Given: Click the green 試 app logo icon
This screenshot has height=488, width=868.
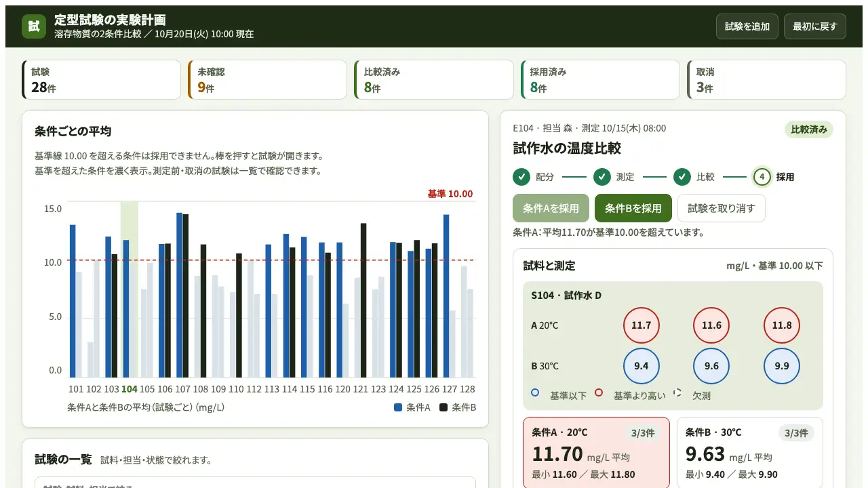Looking at the screenshot, I should [33, 26].
